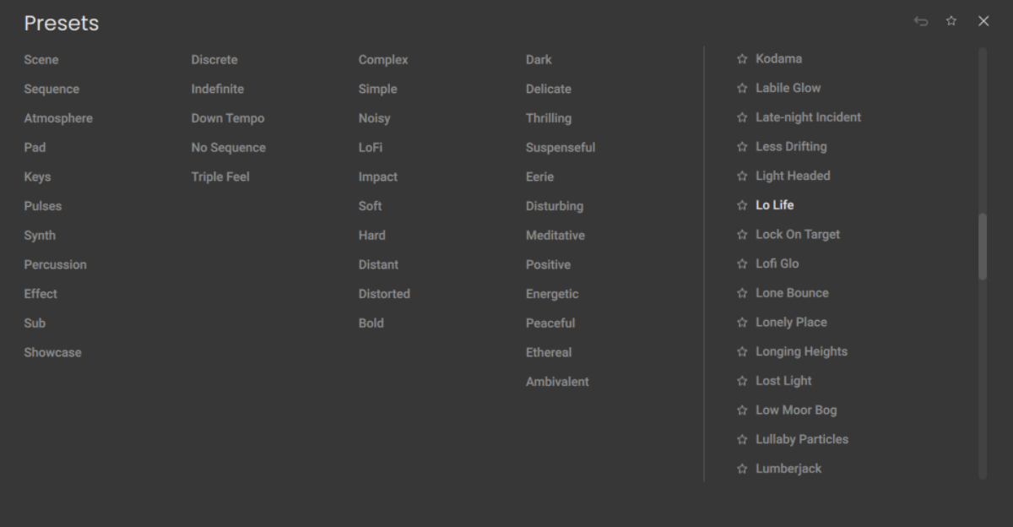The image size is (1013, 527).
Task: Toggle favorites filter star in header
Action: point(951,21)
